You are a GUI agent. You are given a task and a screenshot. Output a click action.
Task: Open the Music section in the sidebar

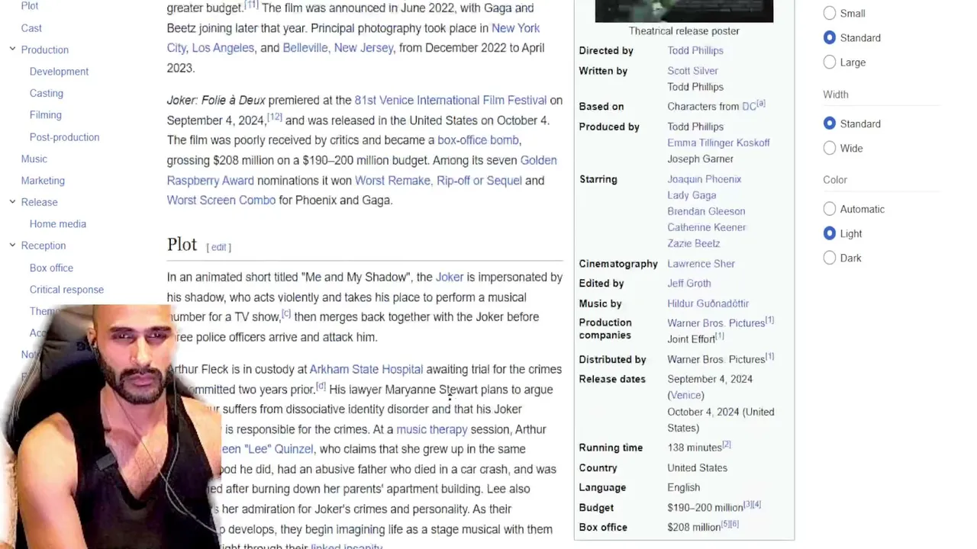tap(34, 159)
